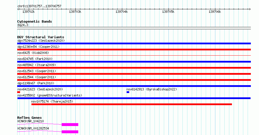Click the 139702k ruler position
The width and height of the screenshot is (259, 135).
(29, 12)
